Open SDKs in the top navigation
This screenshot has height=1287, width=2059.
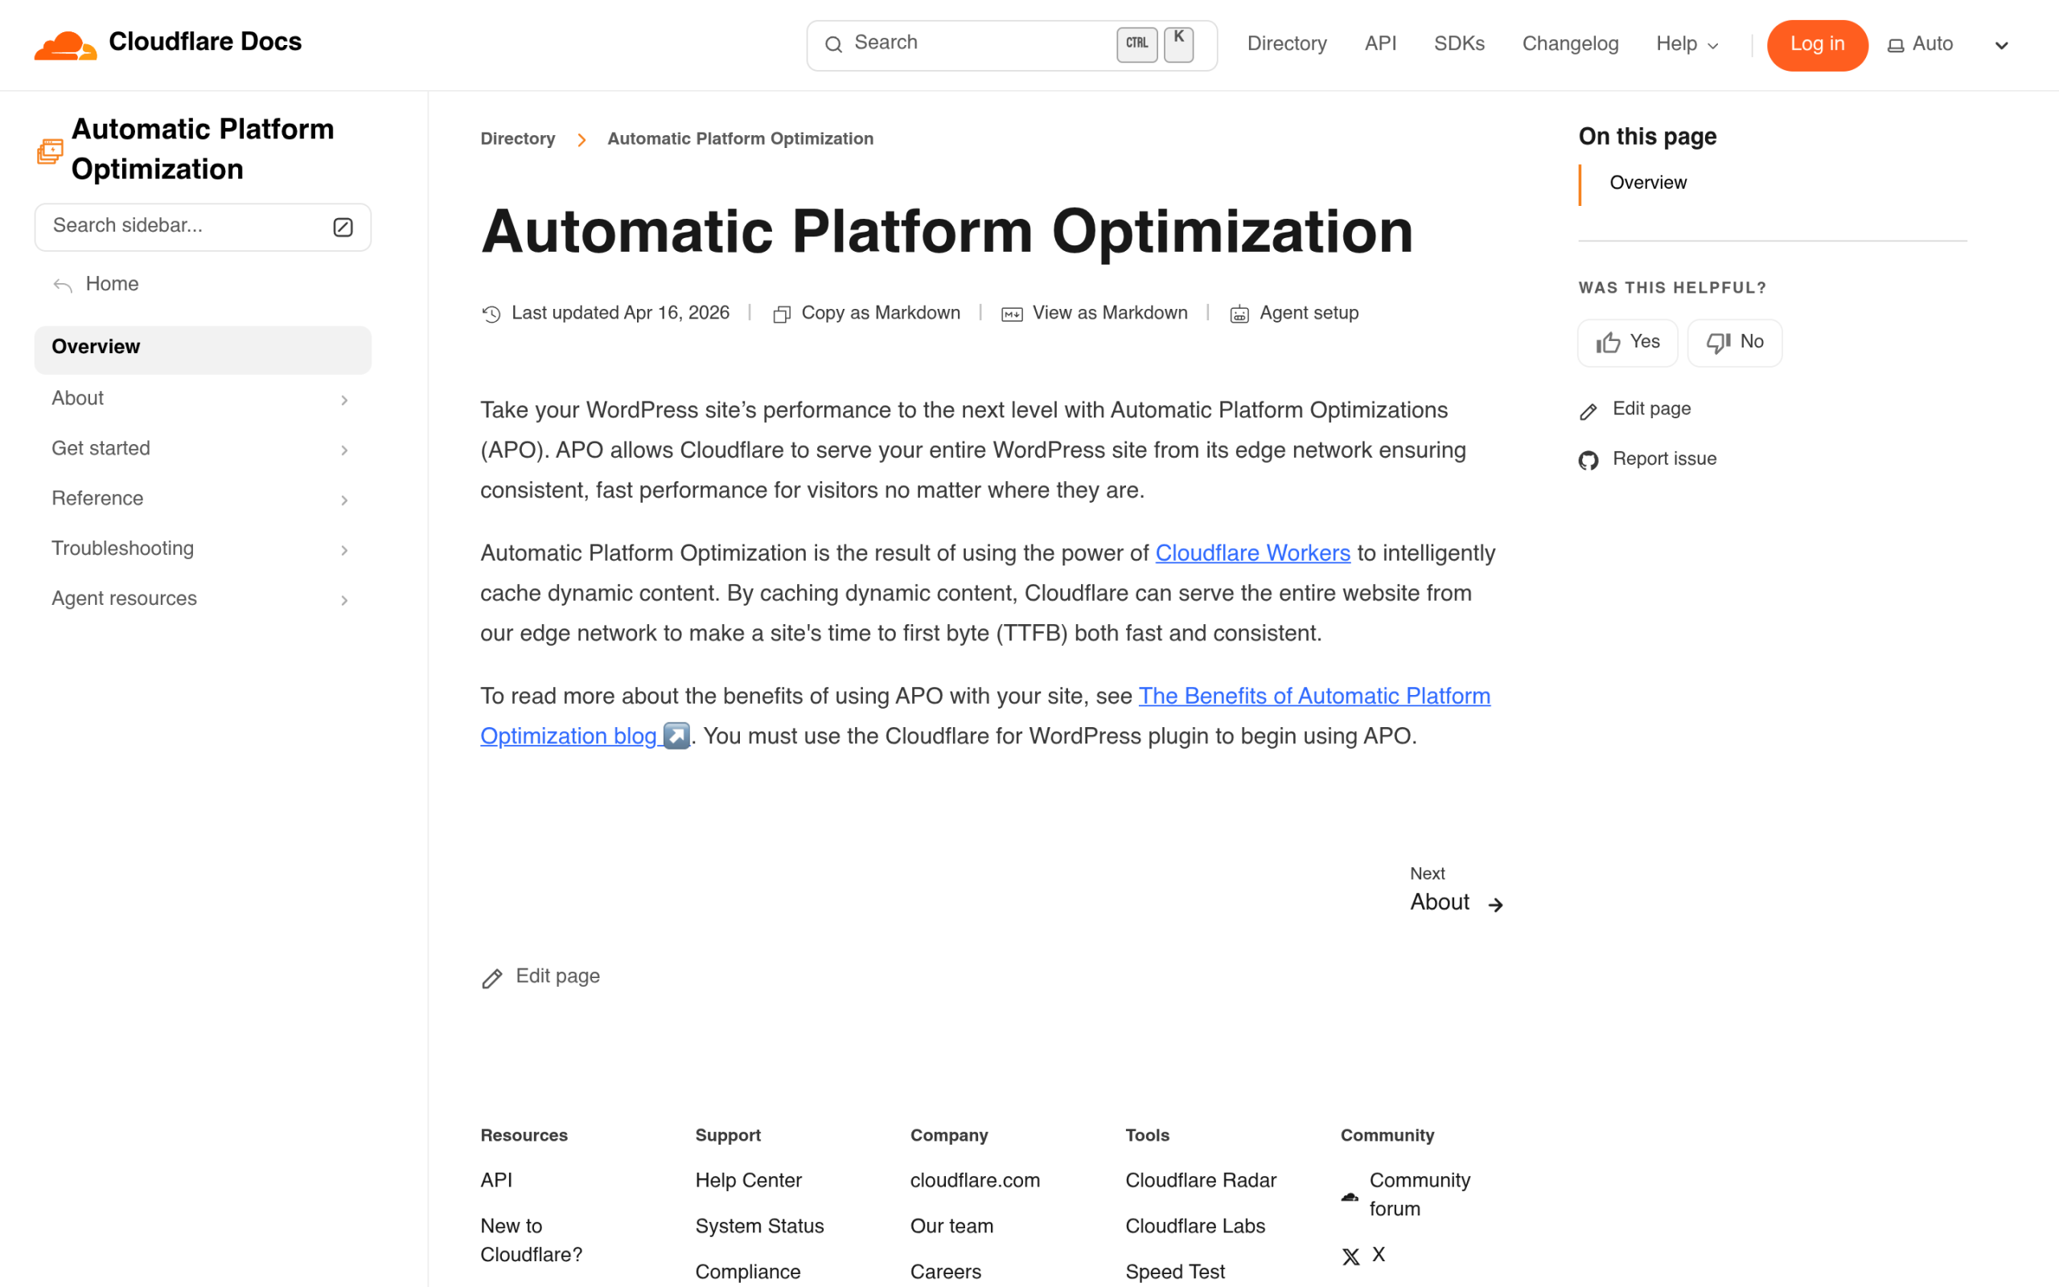click(1459, 44)
